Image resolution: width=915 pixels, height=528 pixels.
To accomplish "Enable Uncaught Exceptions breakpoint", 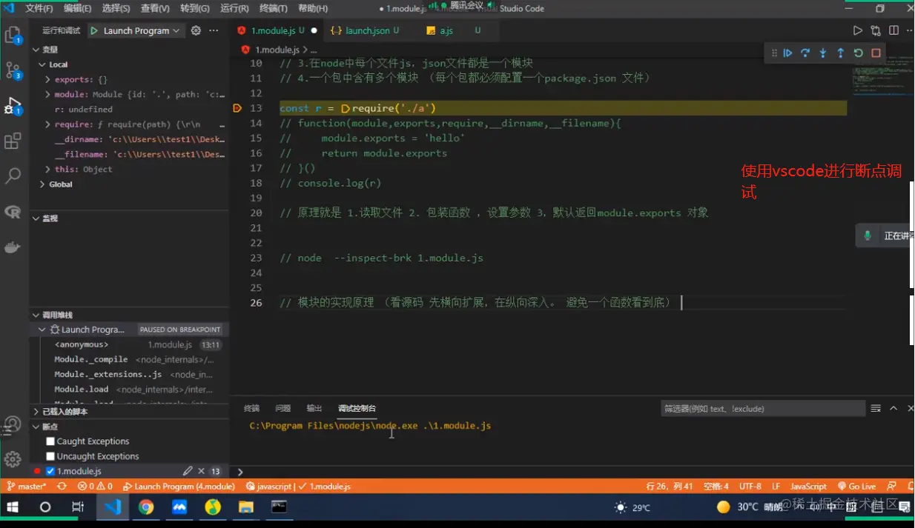I will [50, 456].
